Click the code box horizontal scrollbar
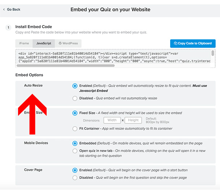 65,65
